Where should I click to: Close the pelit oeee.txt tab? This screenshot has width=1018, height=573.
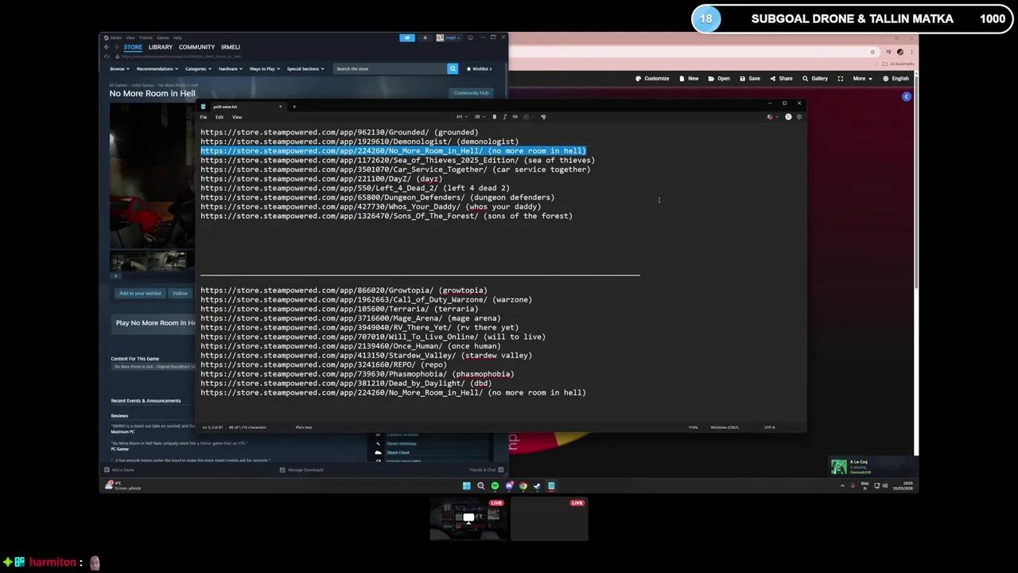(280, 107)
